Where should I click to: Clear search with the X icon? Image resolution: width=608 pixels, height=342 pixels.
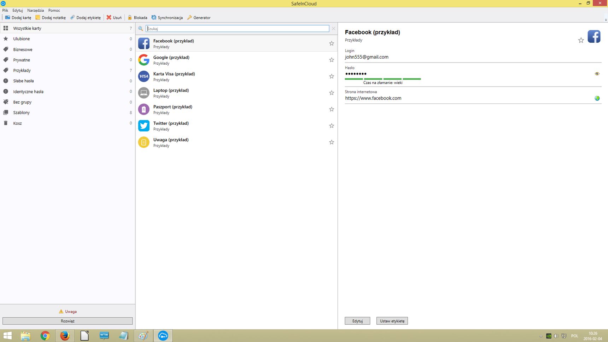tap(333, 29)
